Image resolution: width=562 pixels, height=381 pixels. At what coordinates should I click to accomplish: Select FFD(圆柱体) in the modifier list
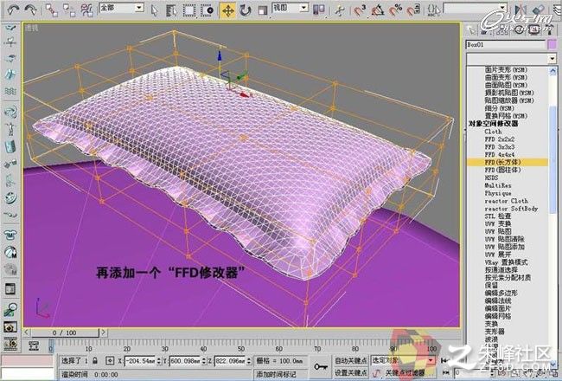tap(502, 170)
